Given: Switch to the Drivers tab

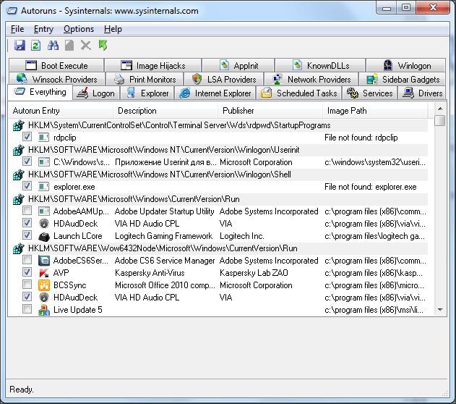Looking at the screenshot, I should (x=422, y=93).
